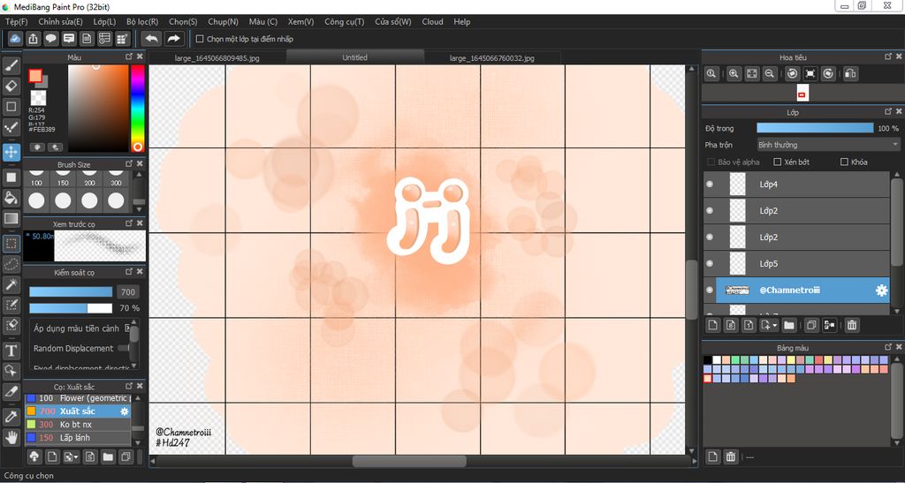The width and height of the screenshot is (905, 483).
Task: Hide the Lớp4 layer
Action: [x=710, y=185]
